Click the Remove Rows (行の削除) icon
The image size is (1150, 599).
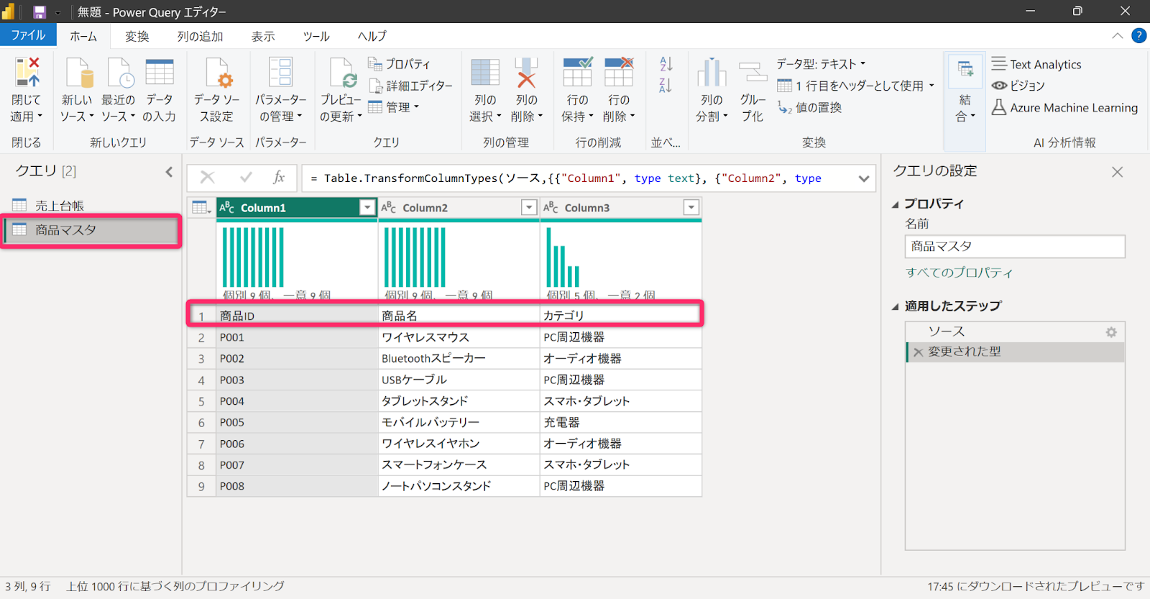pyautogui.click(x=619, y=73)
